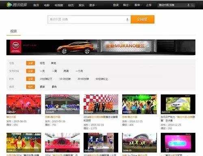203x156 pixels.
Task: Open the yellow-red dance video lasting 0:04:15
Action: pyautogui.click(x=24, y=143)
